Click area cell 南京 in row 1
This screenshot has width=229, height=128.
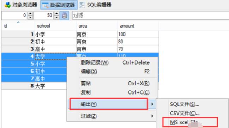pos(97,35)
